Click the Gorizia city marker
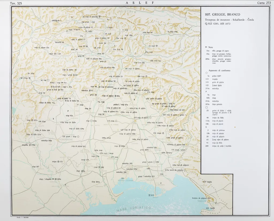This screenshot has width=274, height=221. coord(187,144)
